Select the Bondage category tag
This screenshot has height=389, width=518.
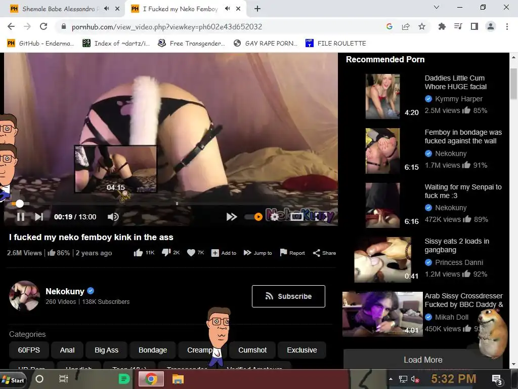[153, 350]
